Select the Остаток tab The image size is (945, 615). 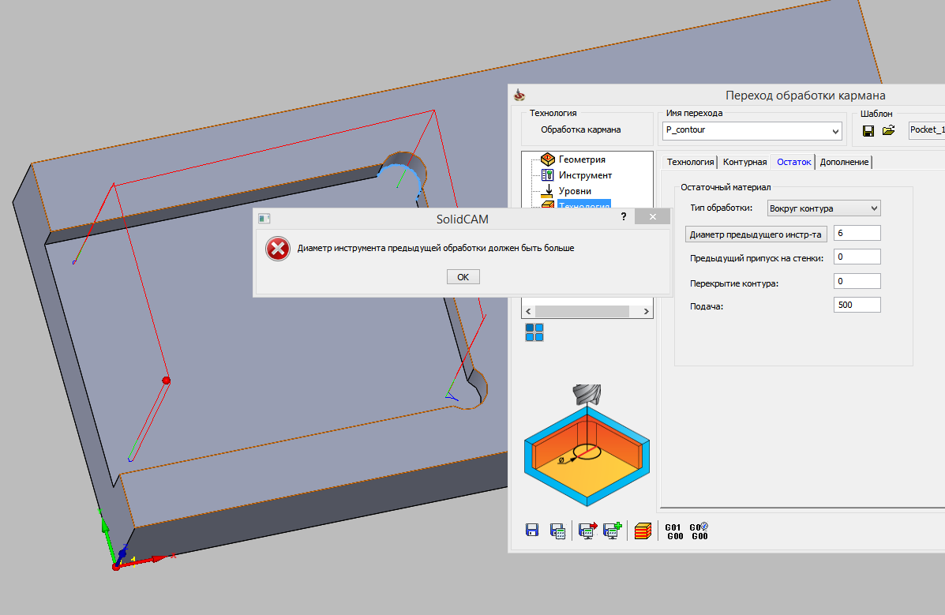[793, 162]
